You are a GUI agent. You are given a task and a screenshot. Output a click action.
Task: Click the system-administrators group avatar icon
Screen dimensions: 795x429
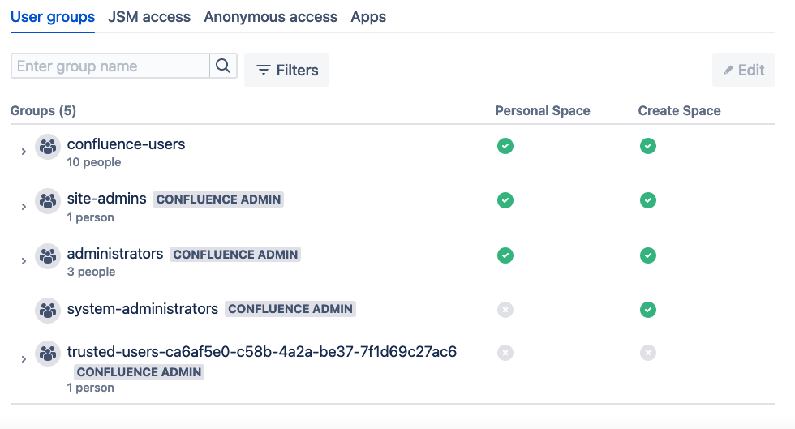[x=49, y=310]
